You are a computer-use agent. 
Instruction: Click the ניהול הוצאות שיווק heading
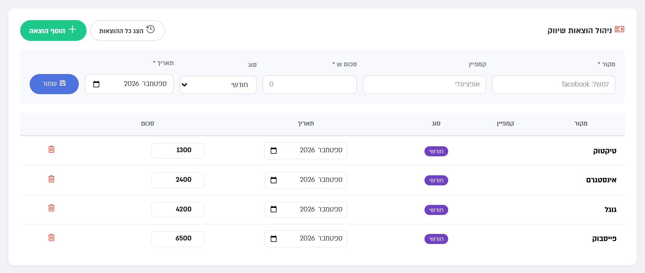(x=579, y=30)
